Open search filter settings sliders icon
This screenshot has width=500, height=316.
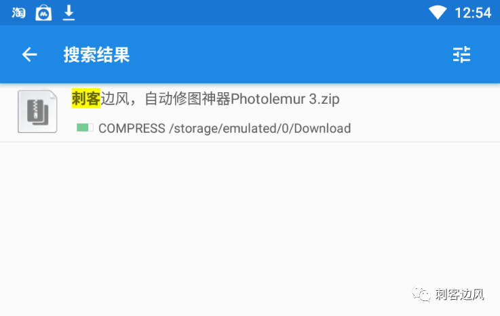(461, 54)
